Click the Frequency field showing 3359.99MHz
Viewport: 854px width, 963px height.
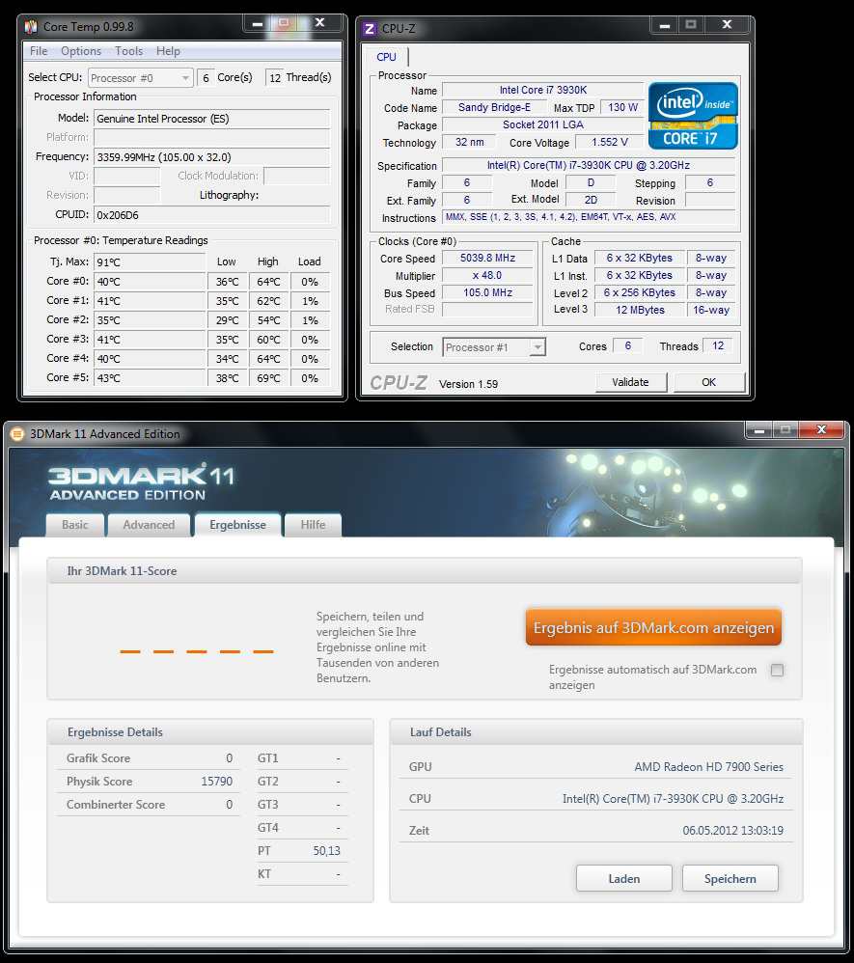tap(212, 157)
